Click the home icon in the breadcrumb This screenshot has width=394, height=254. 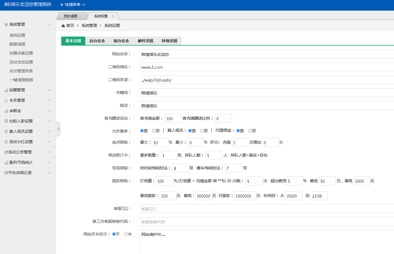click(x=62, y=25)
